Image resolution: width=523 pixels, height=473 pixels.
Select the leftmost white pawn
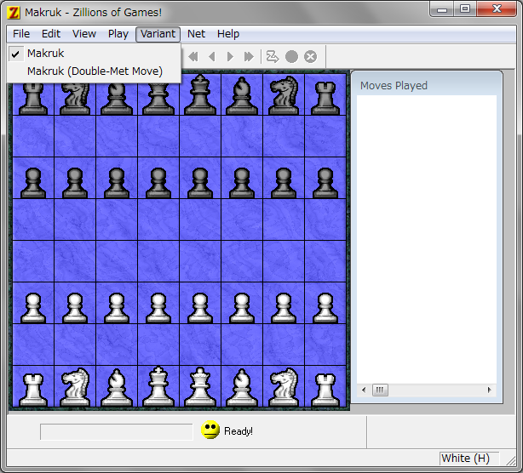coord(33,308)
